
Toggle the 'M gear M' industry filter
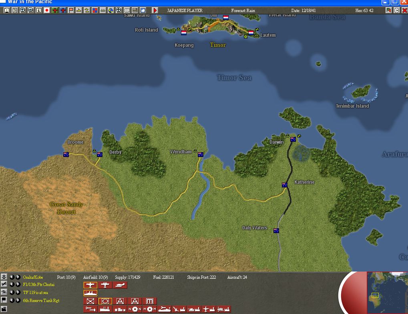click(150, 309)
